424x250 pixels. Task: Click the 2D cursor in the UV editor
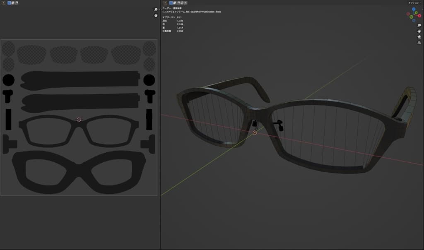click(x=79, y=119)
